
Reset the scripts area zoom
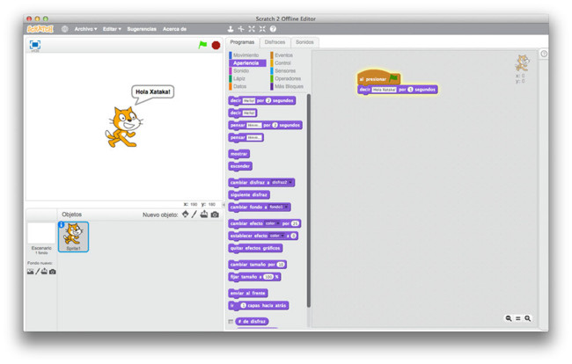[x=518, y=318]
